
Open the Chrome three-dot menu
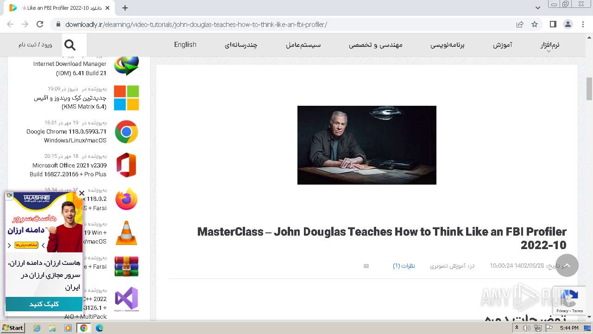(582, 24)
